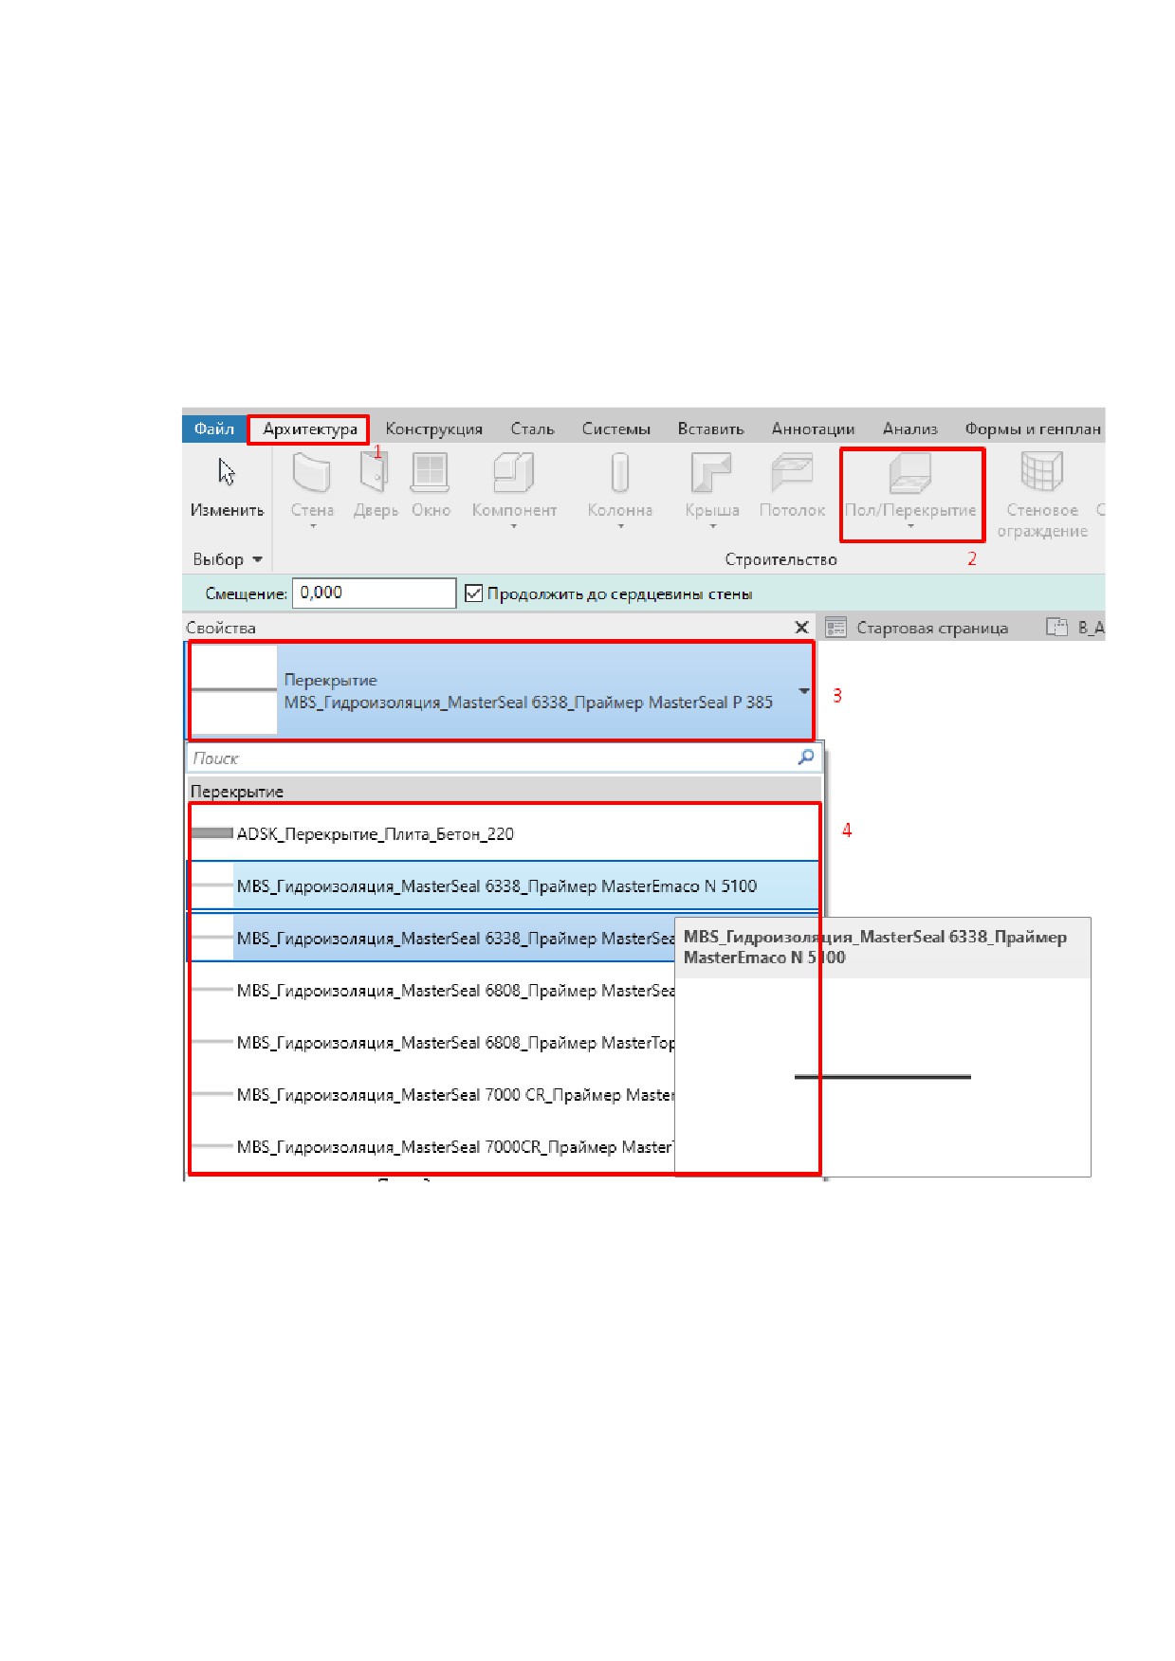Open the Стартовая страница view tab

click(x=931, y=628)
